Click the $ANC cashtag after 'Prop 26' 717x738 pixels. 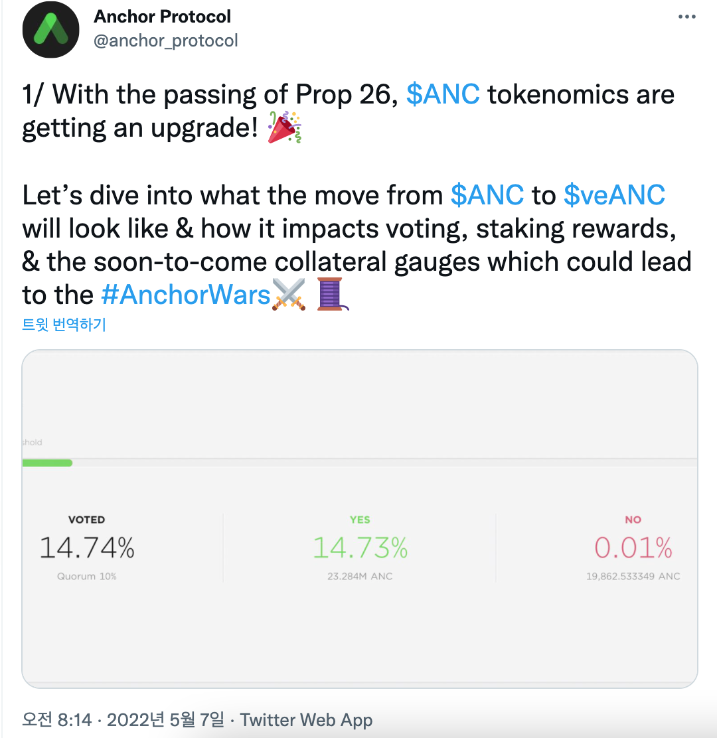pyautogui.click(x=443, y=95)
